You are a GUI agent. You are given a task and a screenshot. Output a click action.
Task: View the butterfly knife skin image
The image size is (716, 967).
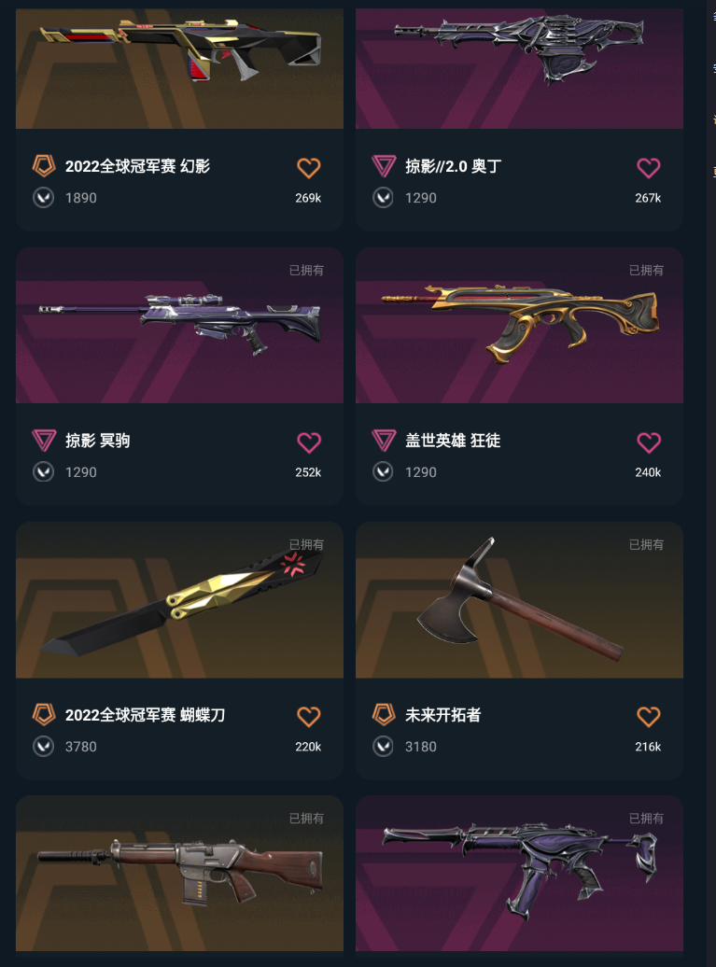(x=179, y=600)
